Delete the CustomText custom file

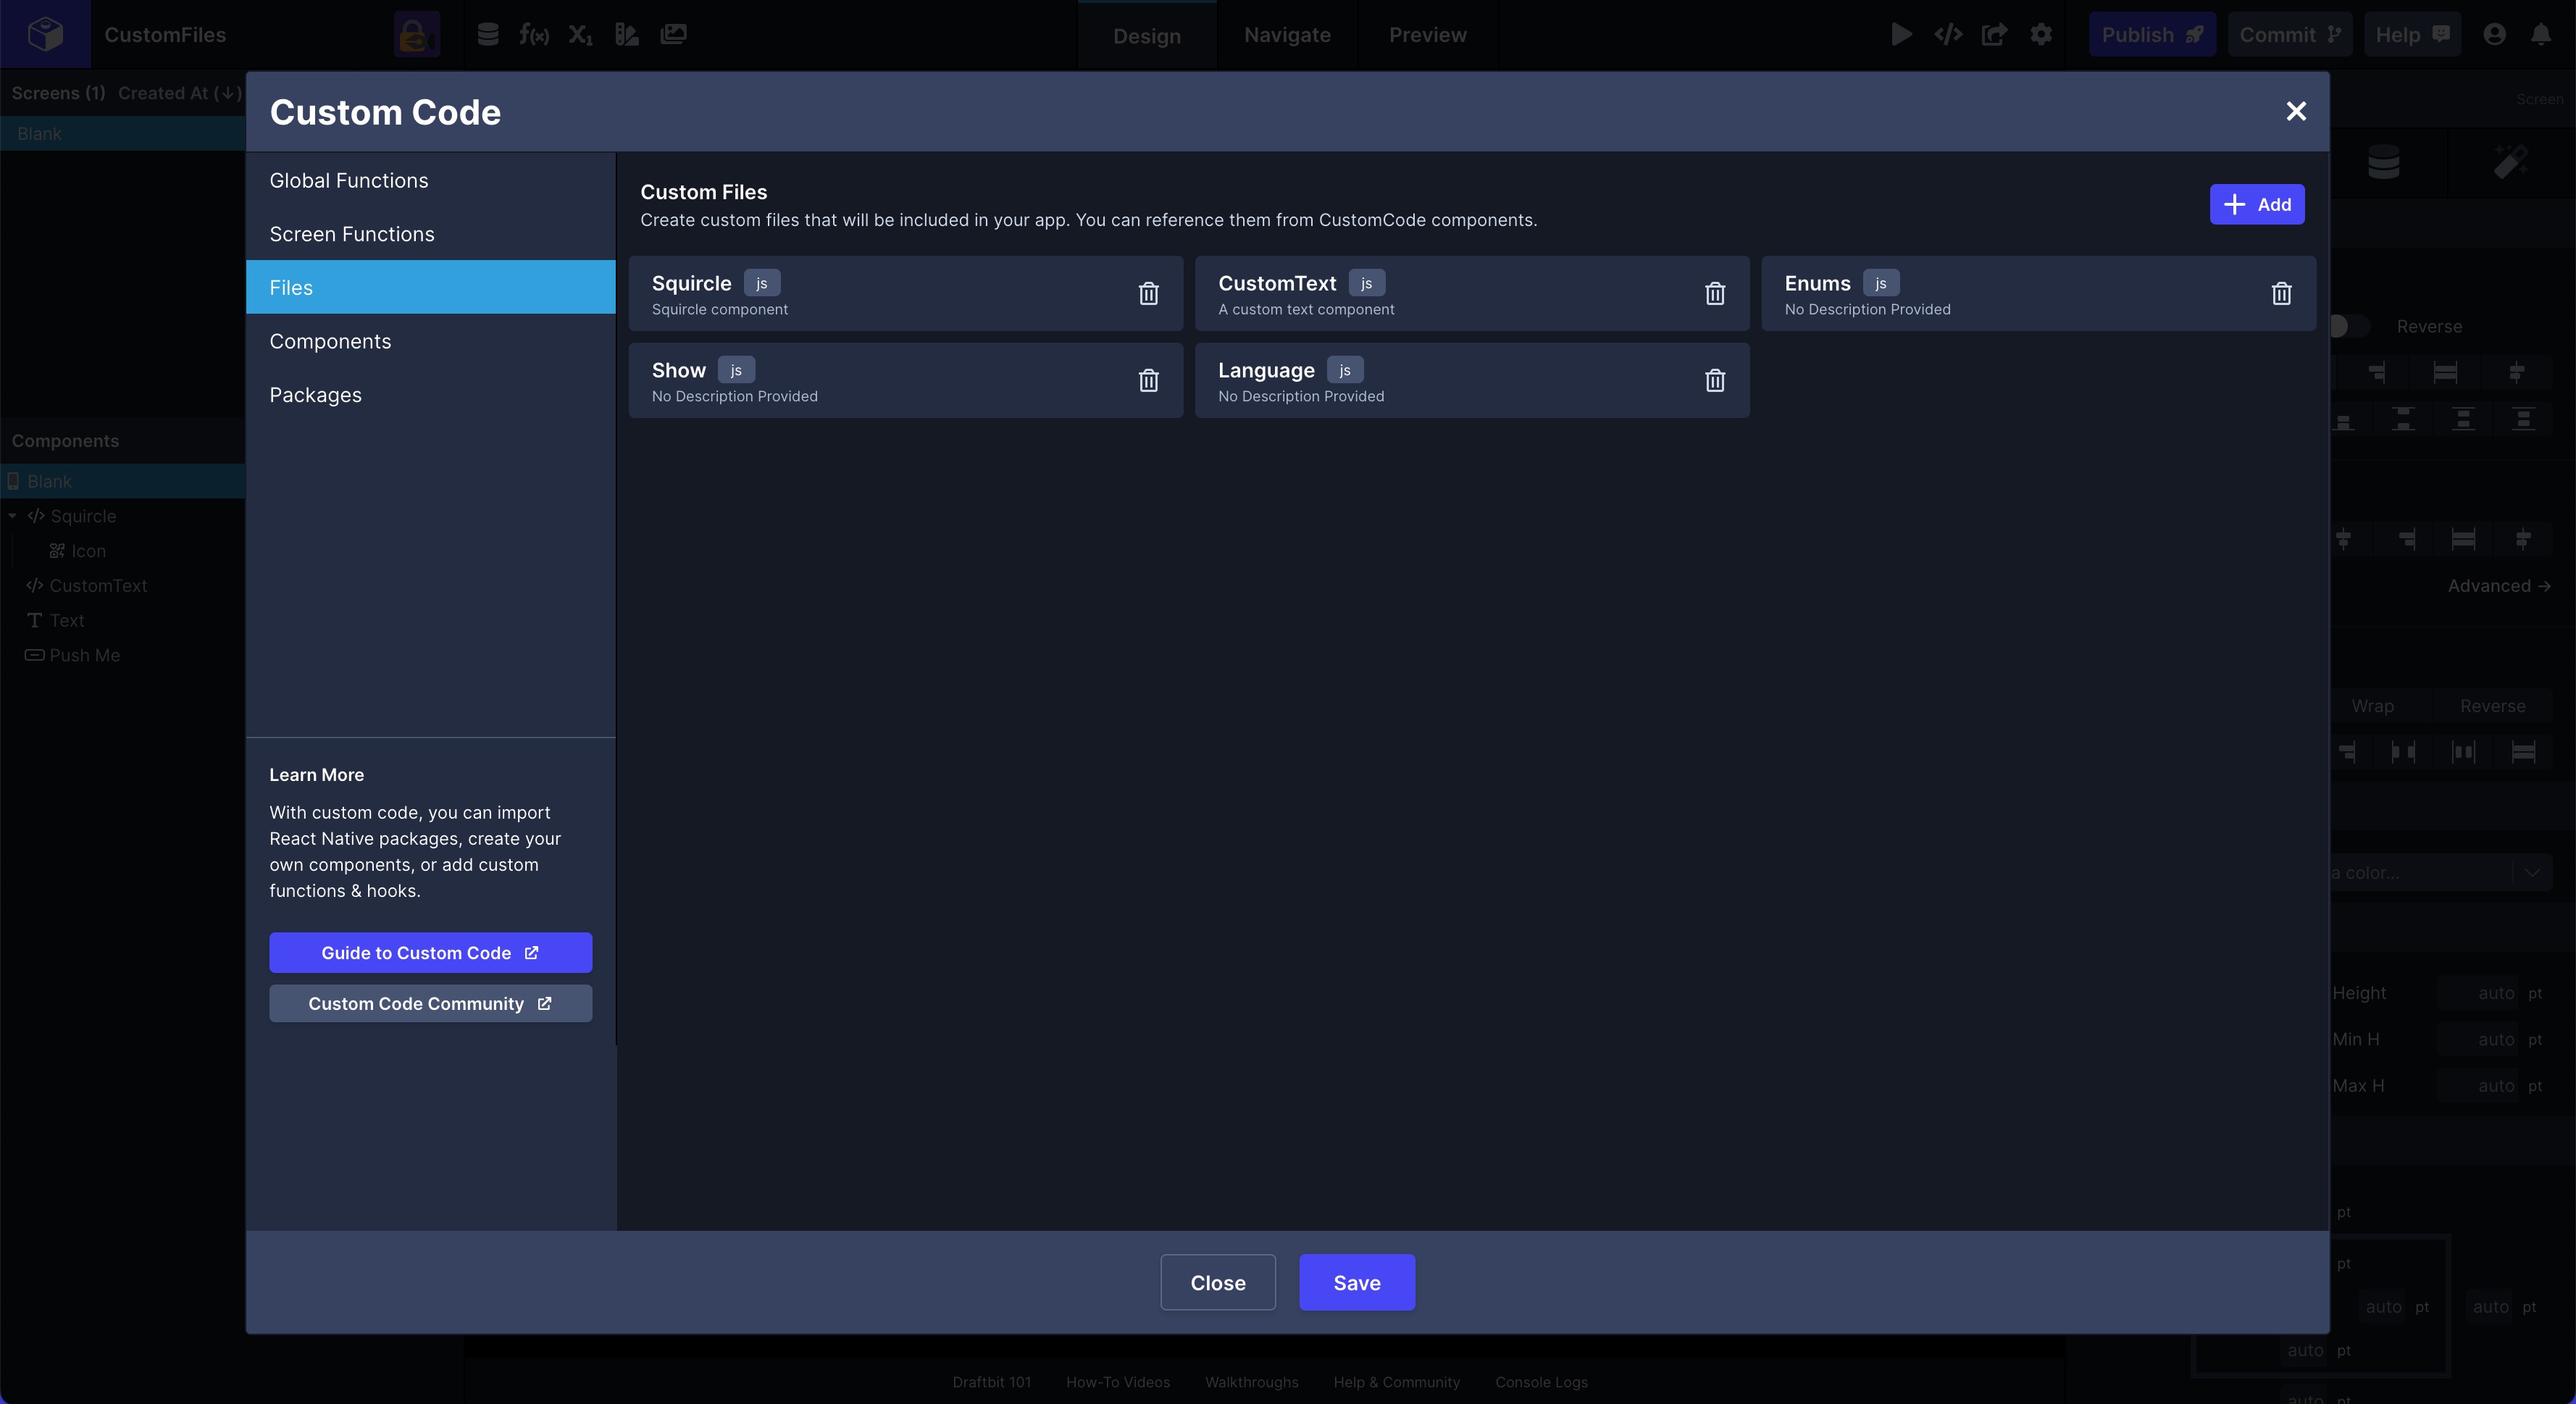[x=1715, y=293]
